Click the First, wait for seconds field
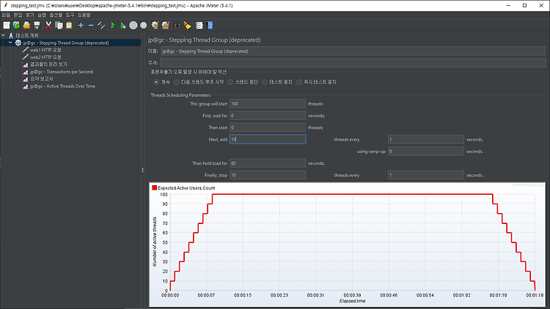550x309 pixels. click(268, 116)
